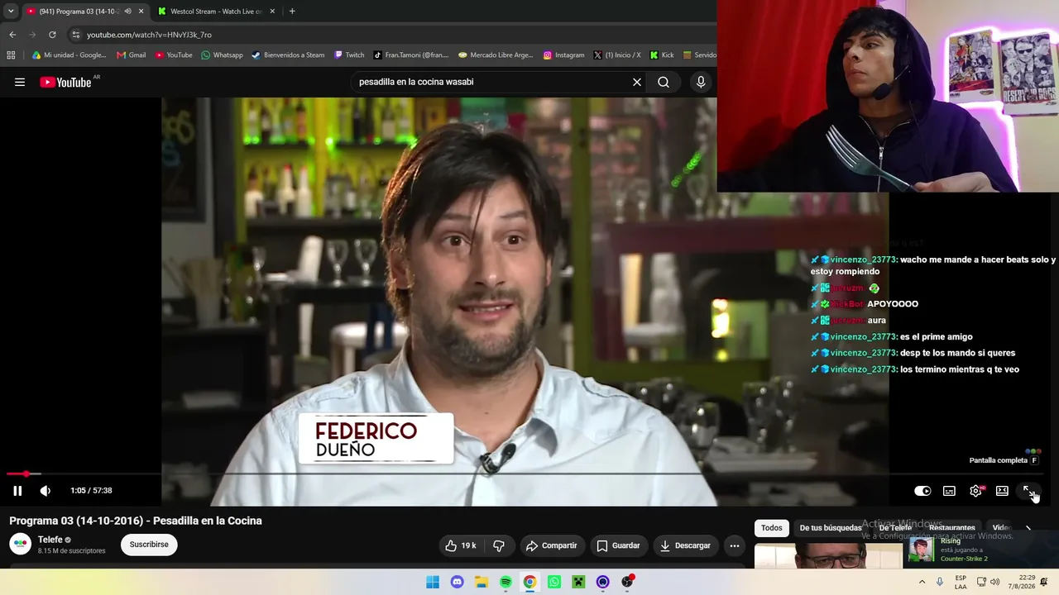Open the Whatsapp bookmark
The image size is (1059, 595).
222,55
